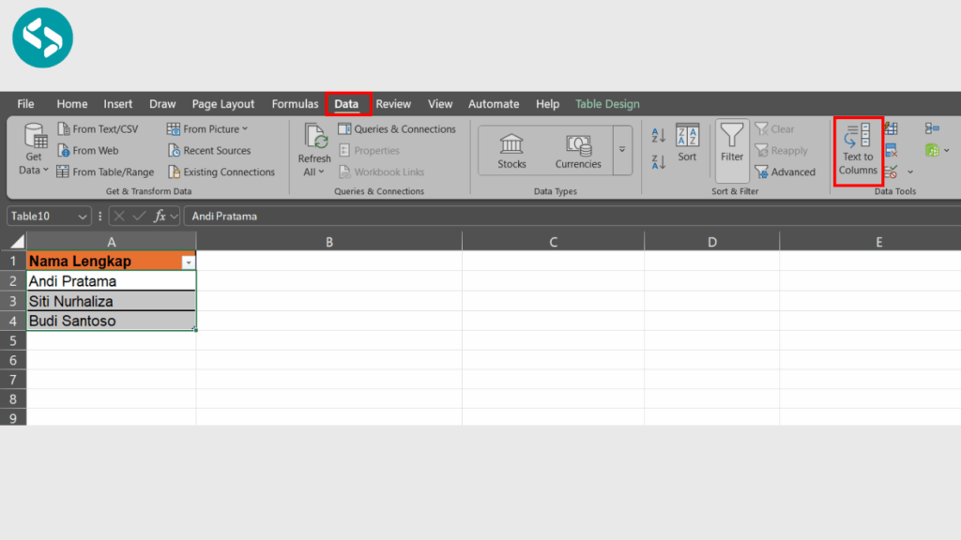This screenshot has width=961, height=540.
Task: Sort the selection A to Z
Action: click(x=657, y=135)
